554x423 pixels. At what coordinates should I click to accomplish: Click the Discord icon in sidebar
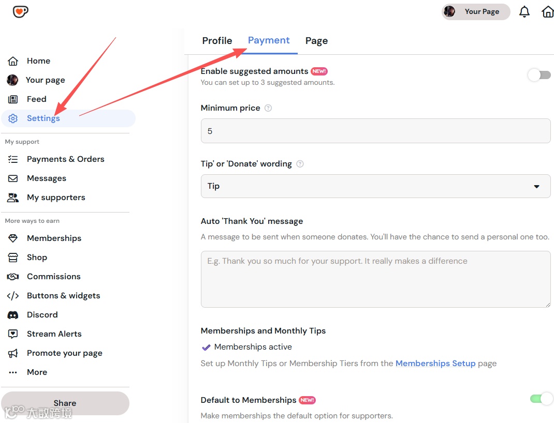click(13, 315)
